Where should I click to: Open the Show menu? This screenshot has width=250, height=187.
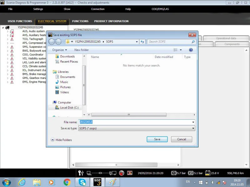(67, 9)
